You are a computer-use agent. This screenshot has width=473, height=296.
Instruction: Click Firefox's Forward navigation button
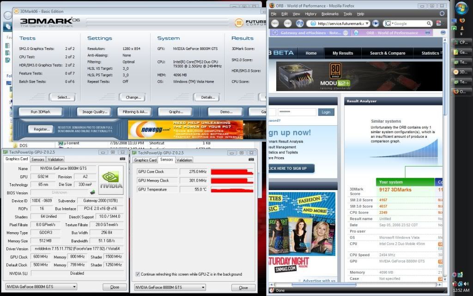click(x=287, y=23)
